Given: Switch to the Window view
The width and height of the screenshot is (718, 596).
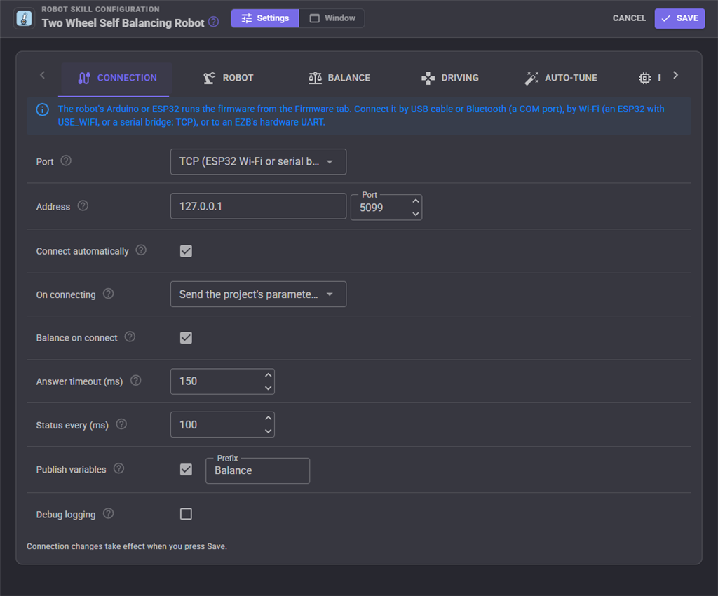Looking at the screenshot, I should click(332, 18).
